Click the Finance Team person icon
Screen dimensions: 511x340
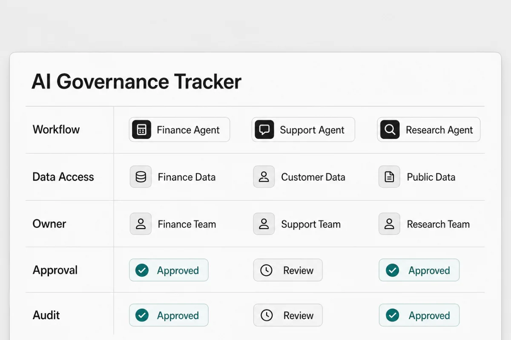pyautogui.click(x=141, y=224)
